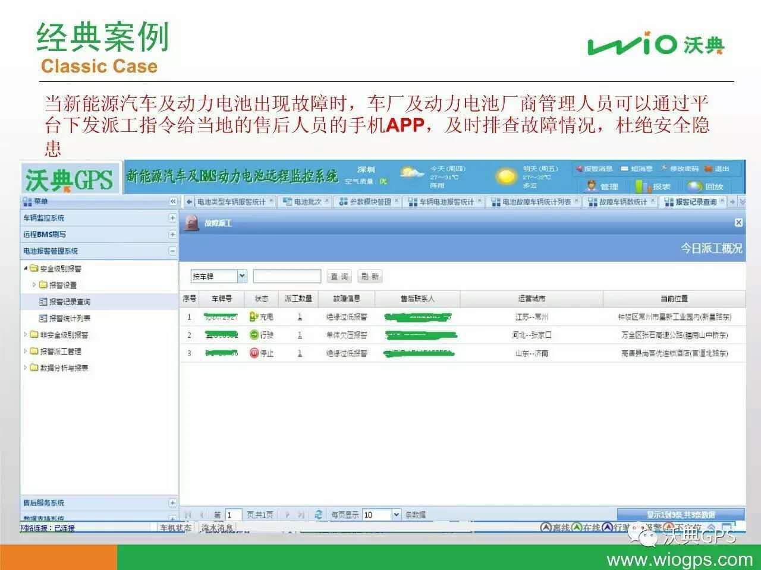The height and width of the screenshot is (570, 761).
Task: Open the 报警消息 alarm messages link
Action: [594, 169]
